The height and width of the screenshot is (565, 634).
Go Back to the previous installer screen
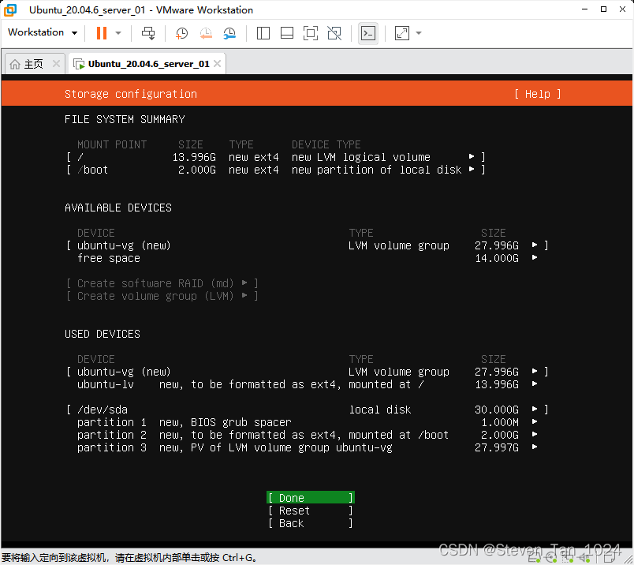(311, 523)
